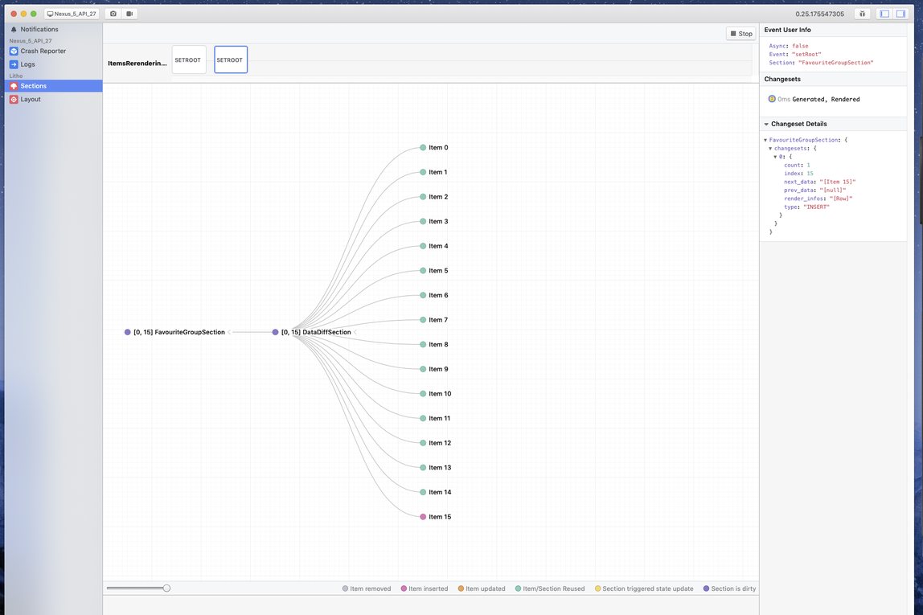Screen dimensions: 923x615
Task: Collapse the Changeset Details panel
Action: [x=767, y=124]
